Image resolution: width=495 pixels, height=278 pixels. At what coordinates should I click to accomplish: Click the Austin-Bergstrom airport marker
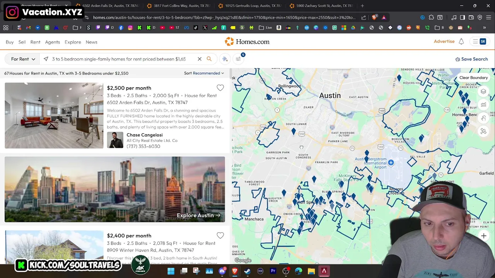[x=391, y=163]
